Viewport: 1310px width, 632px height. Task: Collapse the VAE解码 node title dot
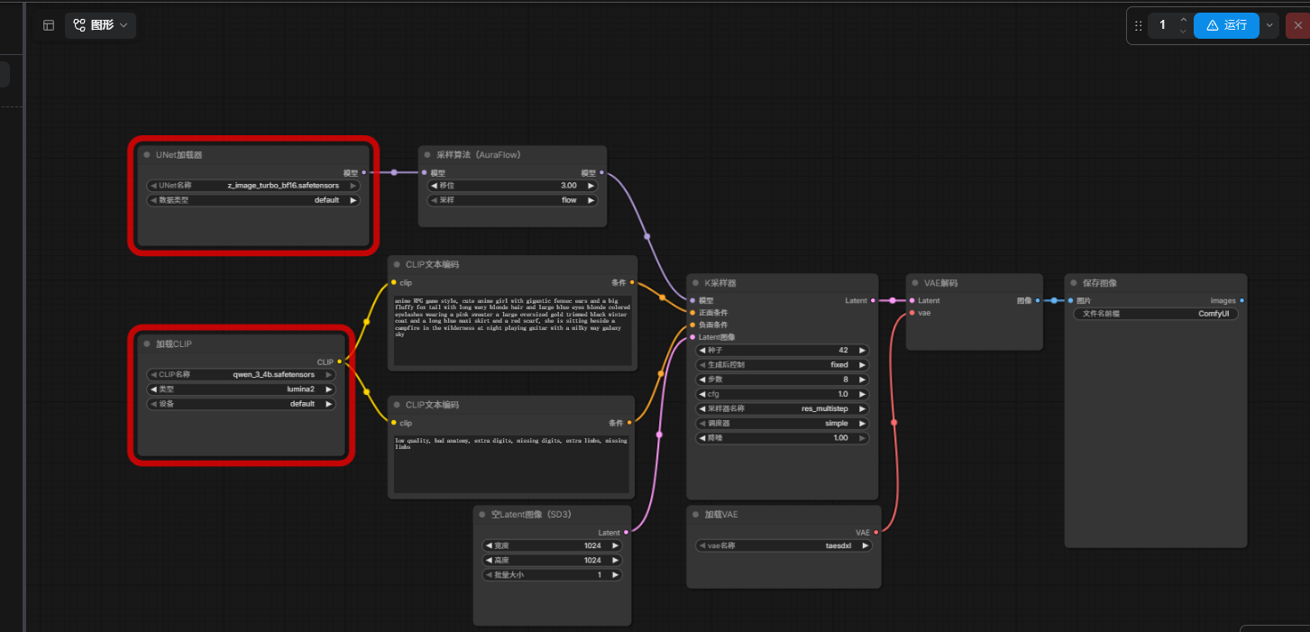click(x=915, y=283)
